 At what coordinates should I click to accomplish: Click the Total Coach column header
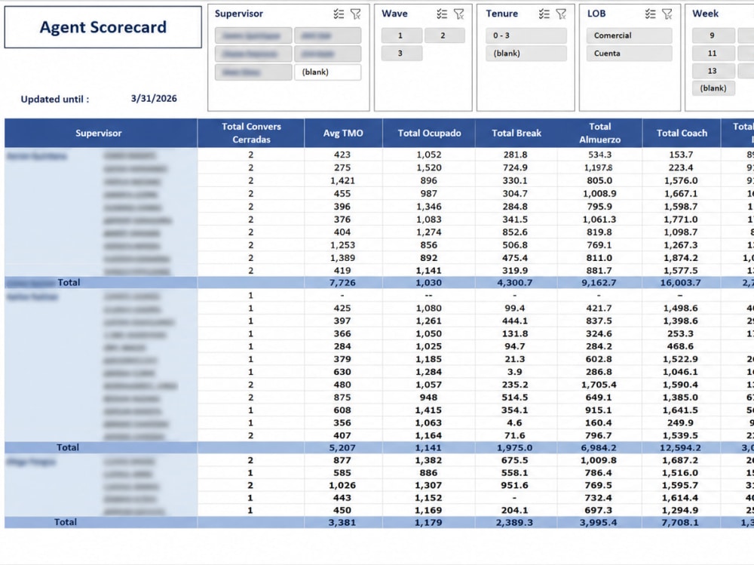point(682,134)
